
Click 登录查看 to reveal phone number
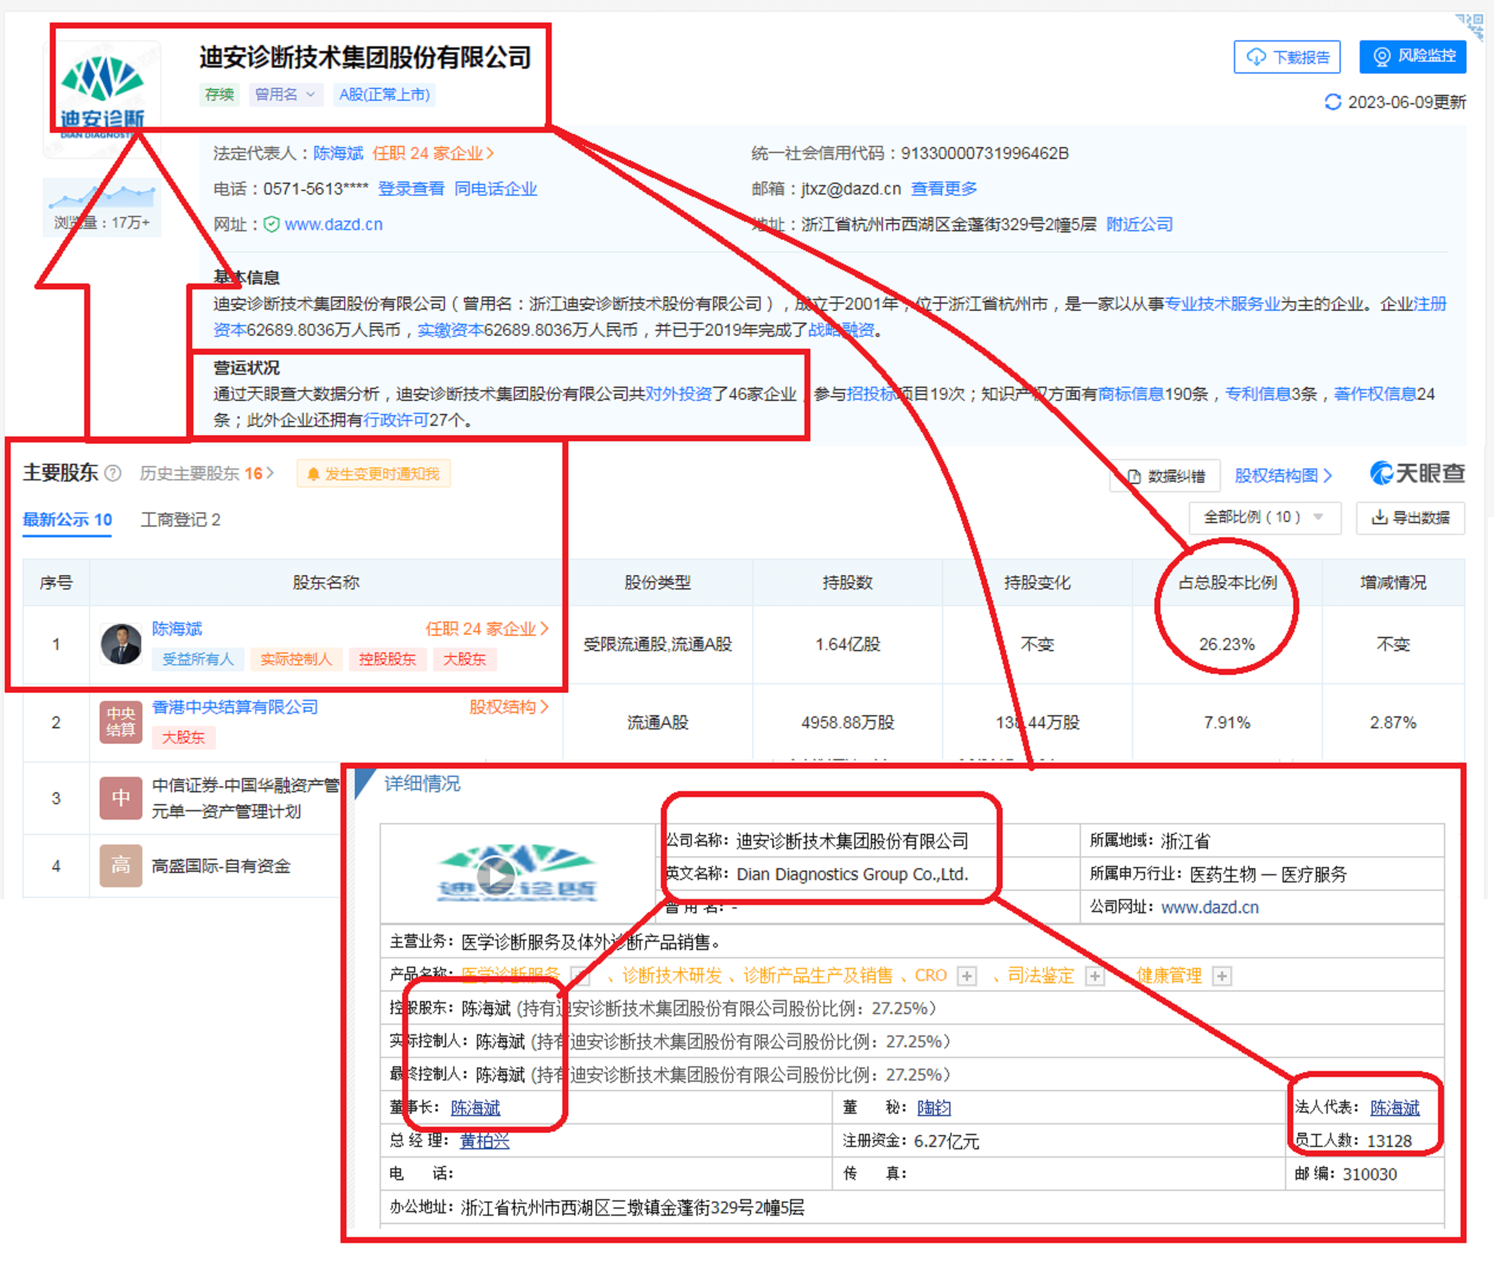[x=411, y=189]
